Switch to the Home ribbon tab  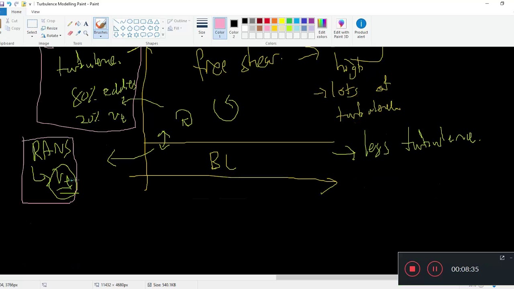point(16,12)
